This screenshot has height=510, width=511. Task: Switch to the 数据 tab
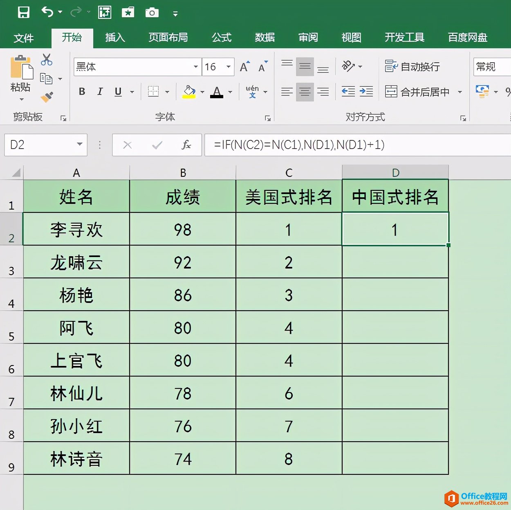(265, 38)
